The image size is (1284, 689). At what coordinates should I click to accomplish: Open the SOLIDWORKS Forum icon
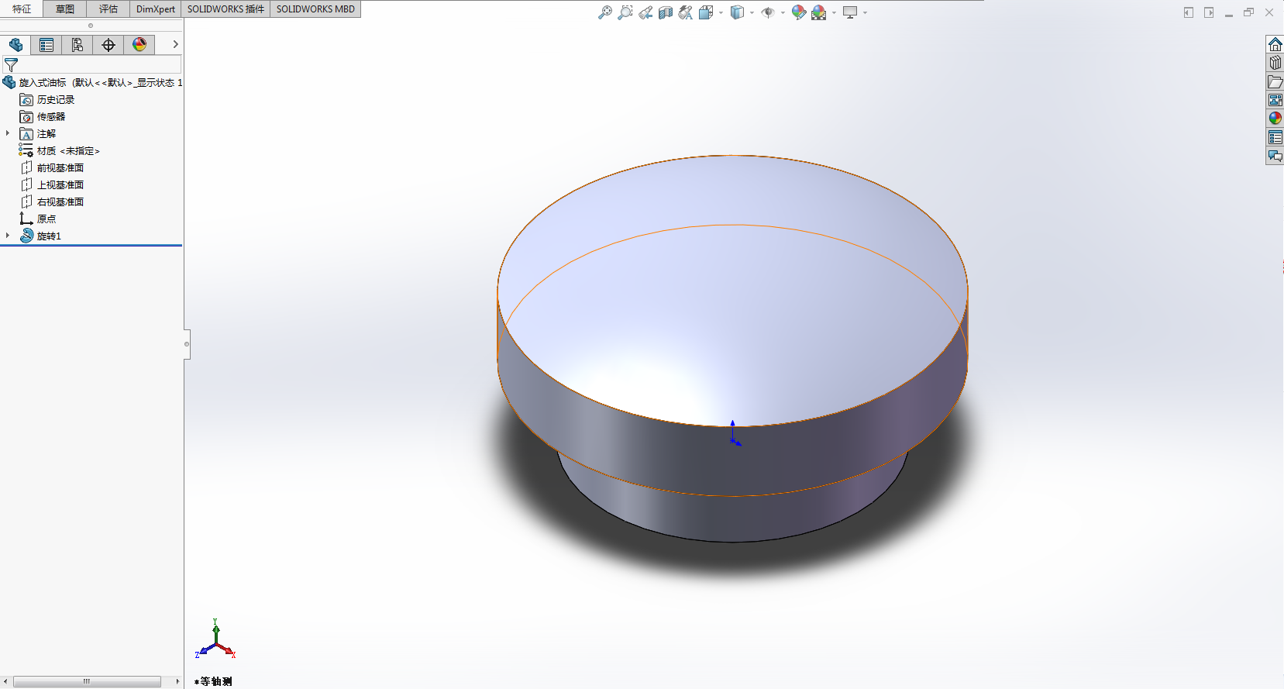pyautogui.click(x=1275, y=156)
